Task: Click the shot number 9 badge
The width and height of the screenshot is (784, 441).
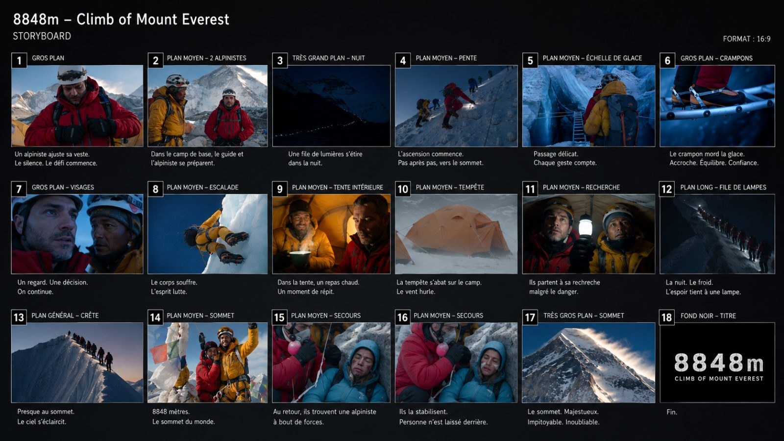Action: (x=280, y=189)
